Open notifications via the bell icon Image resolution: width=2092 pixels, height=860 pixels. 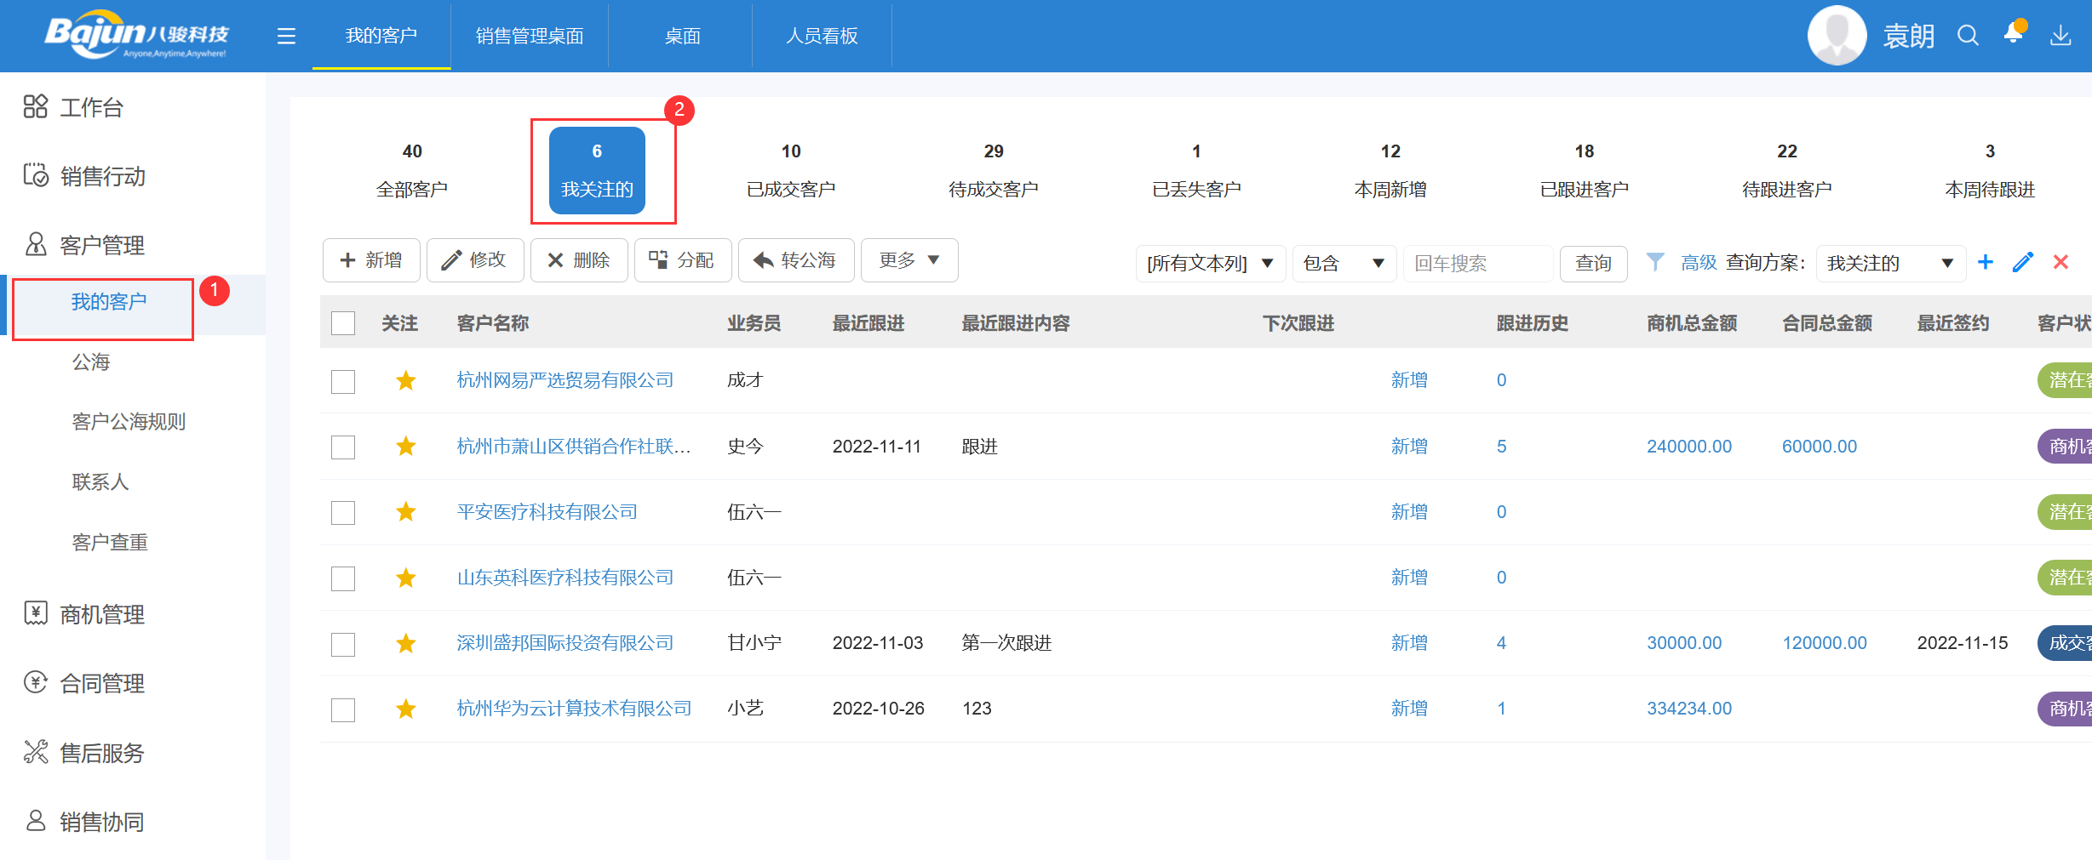click(x=2014, y=36)
